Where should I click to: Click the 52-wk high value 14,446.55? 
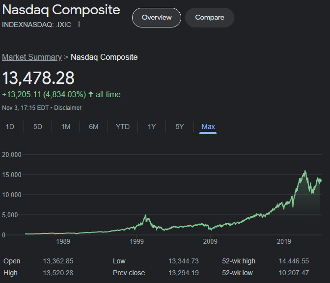pos(294,261)
